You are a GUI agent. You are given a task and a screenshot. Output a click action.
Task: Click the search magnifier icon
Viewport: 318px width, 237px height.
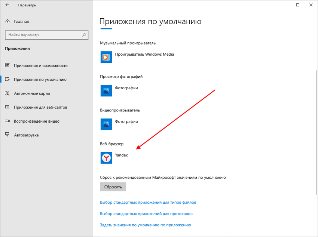pos(84,35)
